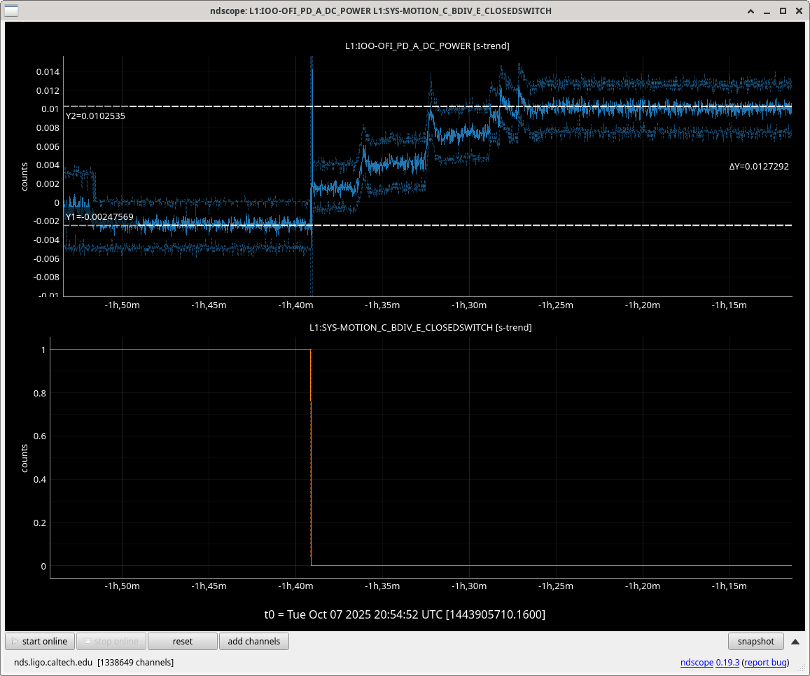
Task: Click the reset button
Action: coord(182,641)
